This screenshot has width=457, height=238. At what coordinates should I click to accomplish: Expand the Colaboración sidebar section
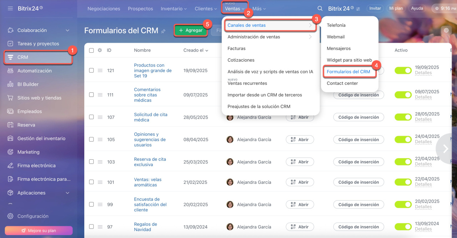point(67,31)
